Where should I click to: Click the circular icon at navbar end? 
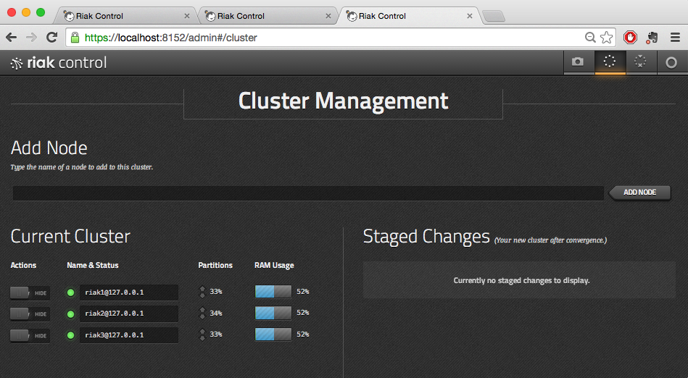coord(671,62)
